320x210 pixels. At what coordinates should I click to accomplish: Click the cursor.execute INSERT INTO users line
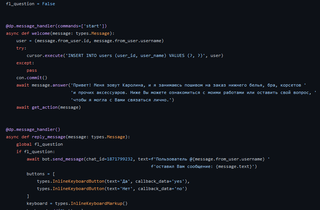[x=125, y=56]
